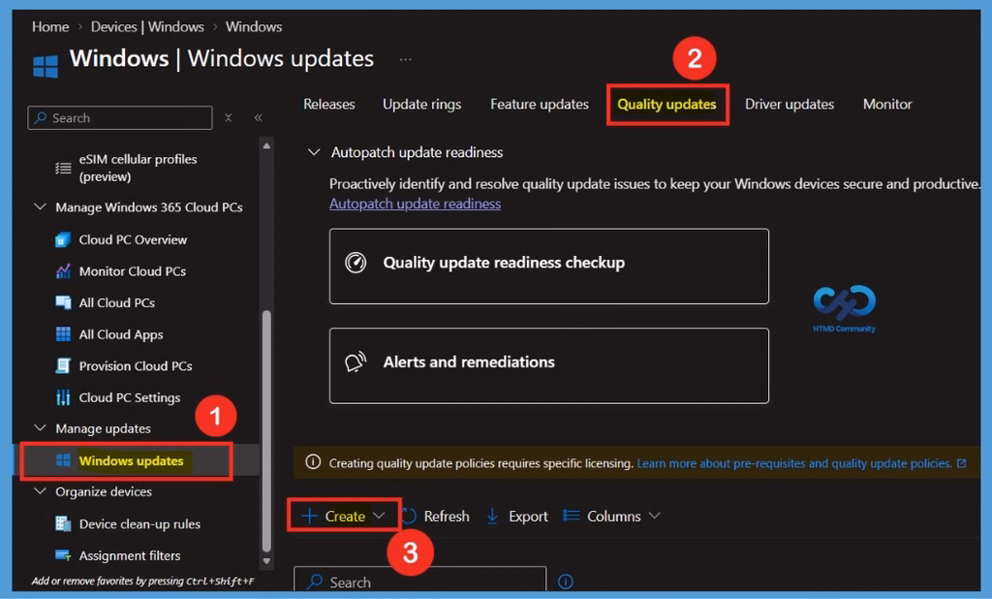
Task: Collapse the Manage updates group
Action: pyautogui.click(x=40, y=428)
